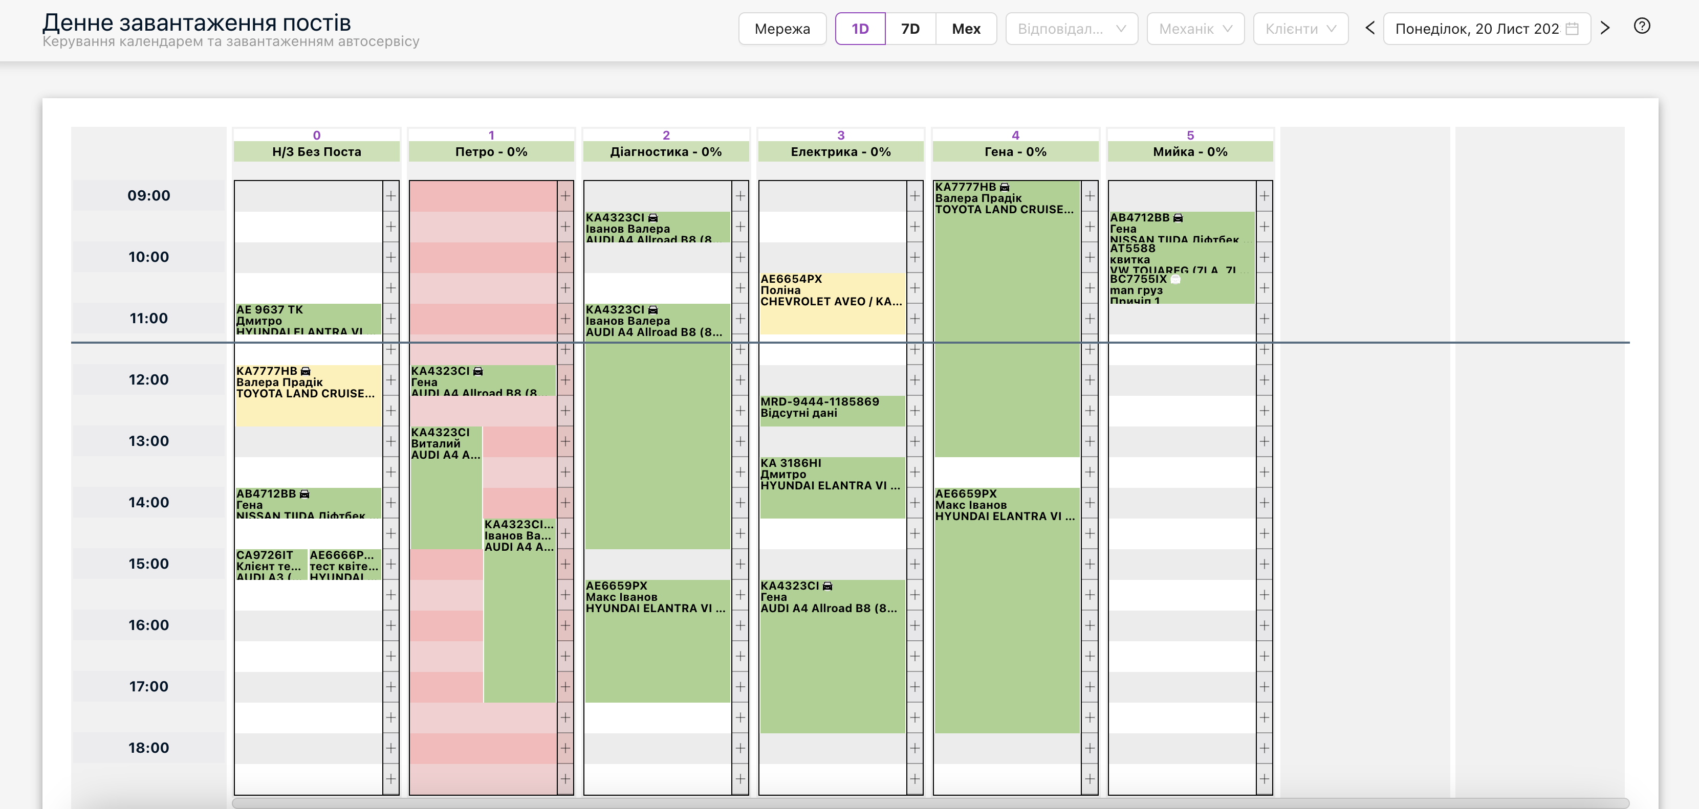This screenshot has width=1699, height=809.
Task: Expand the Відповідальний dropdown filter
Action: click(1071, 29)
